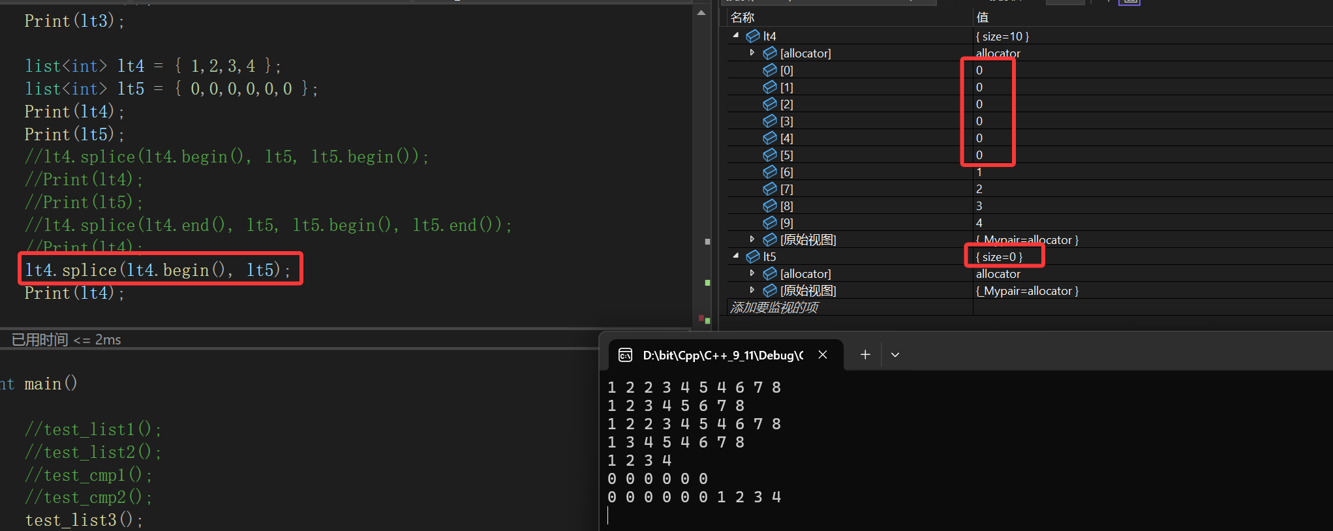Image resolution: width=1333 pixels, height=531 pixels.
Task: Open the terminal new-tab dropdown chevron
Action: (895, 355)
